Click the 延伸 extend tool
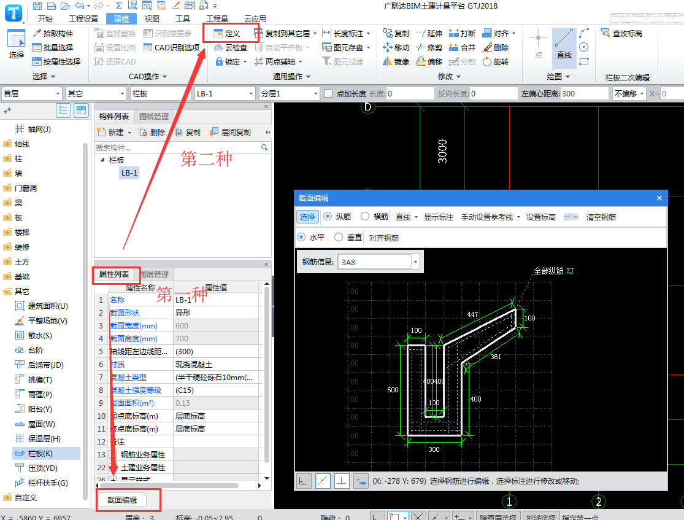The image size is (684, 520). point(429,34)
